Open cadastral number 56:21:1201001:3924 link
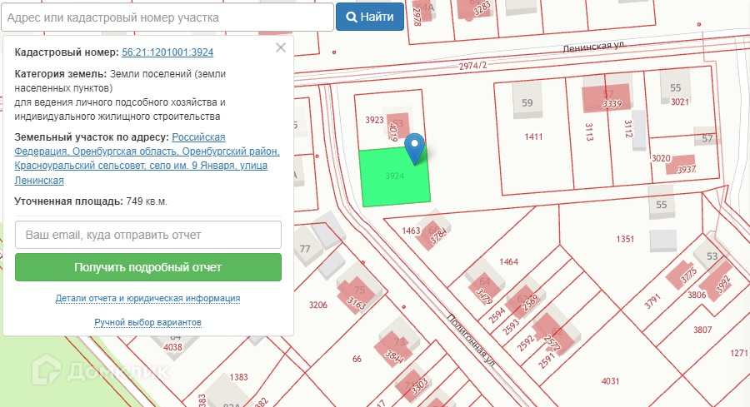750x407 pixels. pos(167,52)
